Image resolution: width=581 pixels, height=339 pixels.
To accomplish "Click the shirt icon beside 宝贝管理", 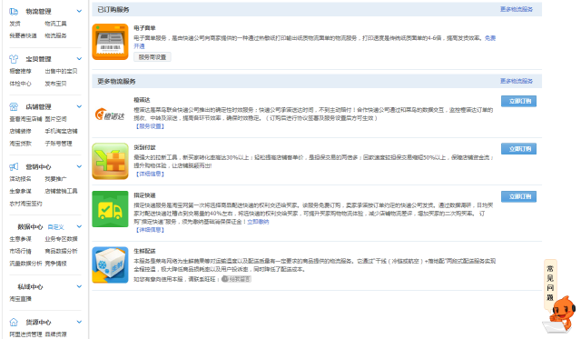I will [x=14, y=58].
